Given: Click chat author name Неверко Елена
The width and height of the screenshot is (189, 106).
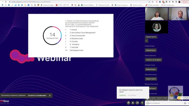Looking at the screenshot, I should click(x=150, y=65).
